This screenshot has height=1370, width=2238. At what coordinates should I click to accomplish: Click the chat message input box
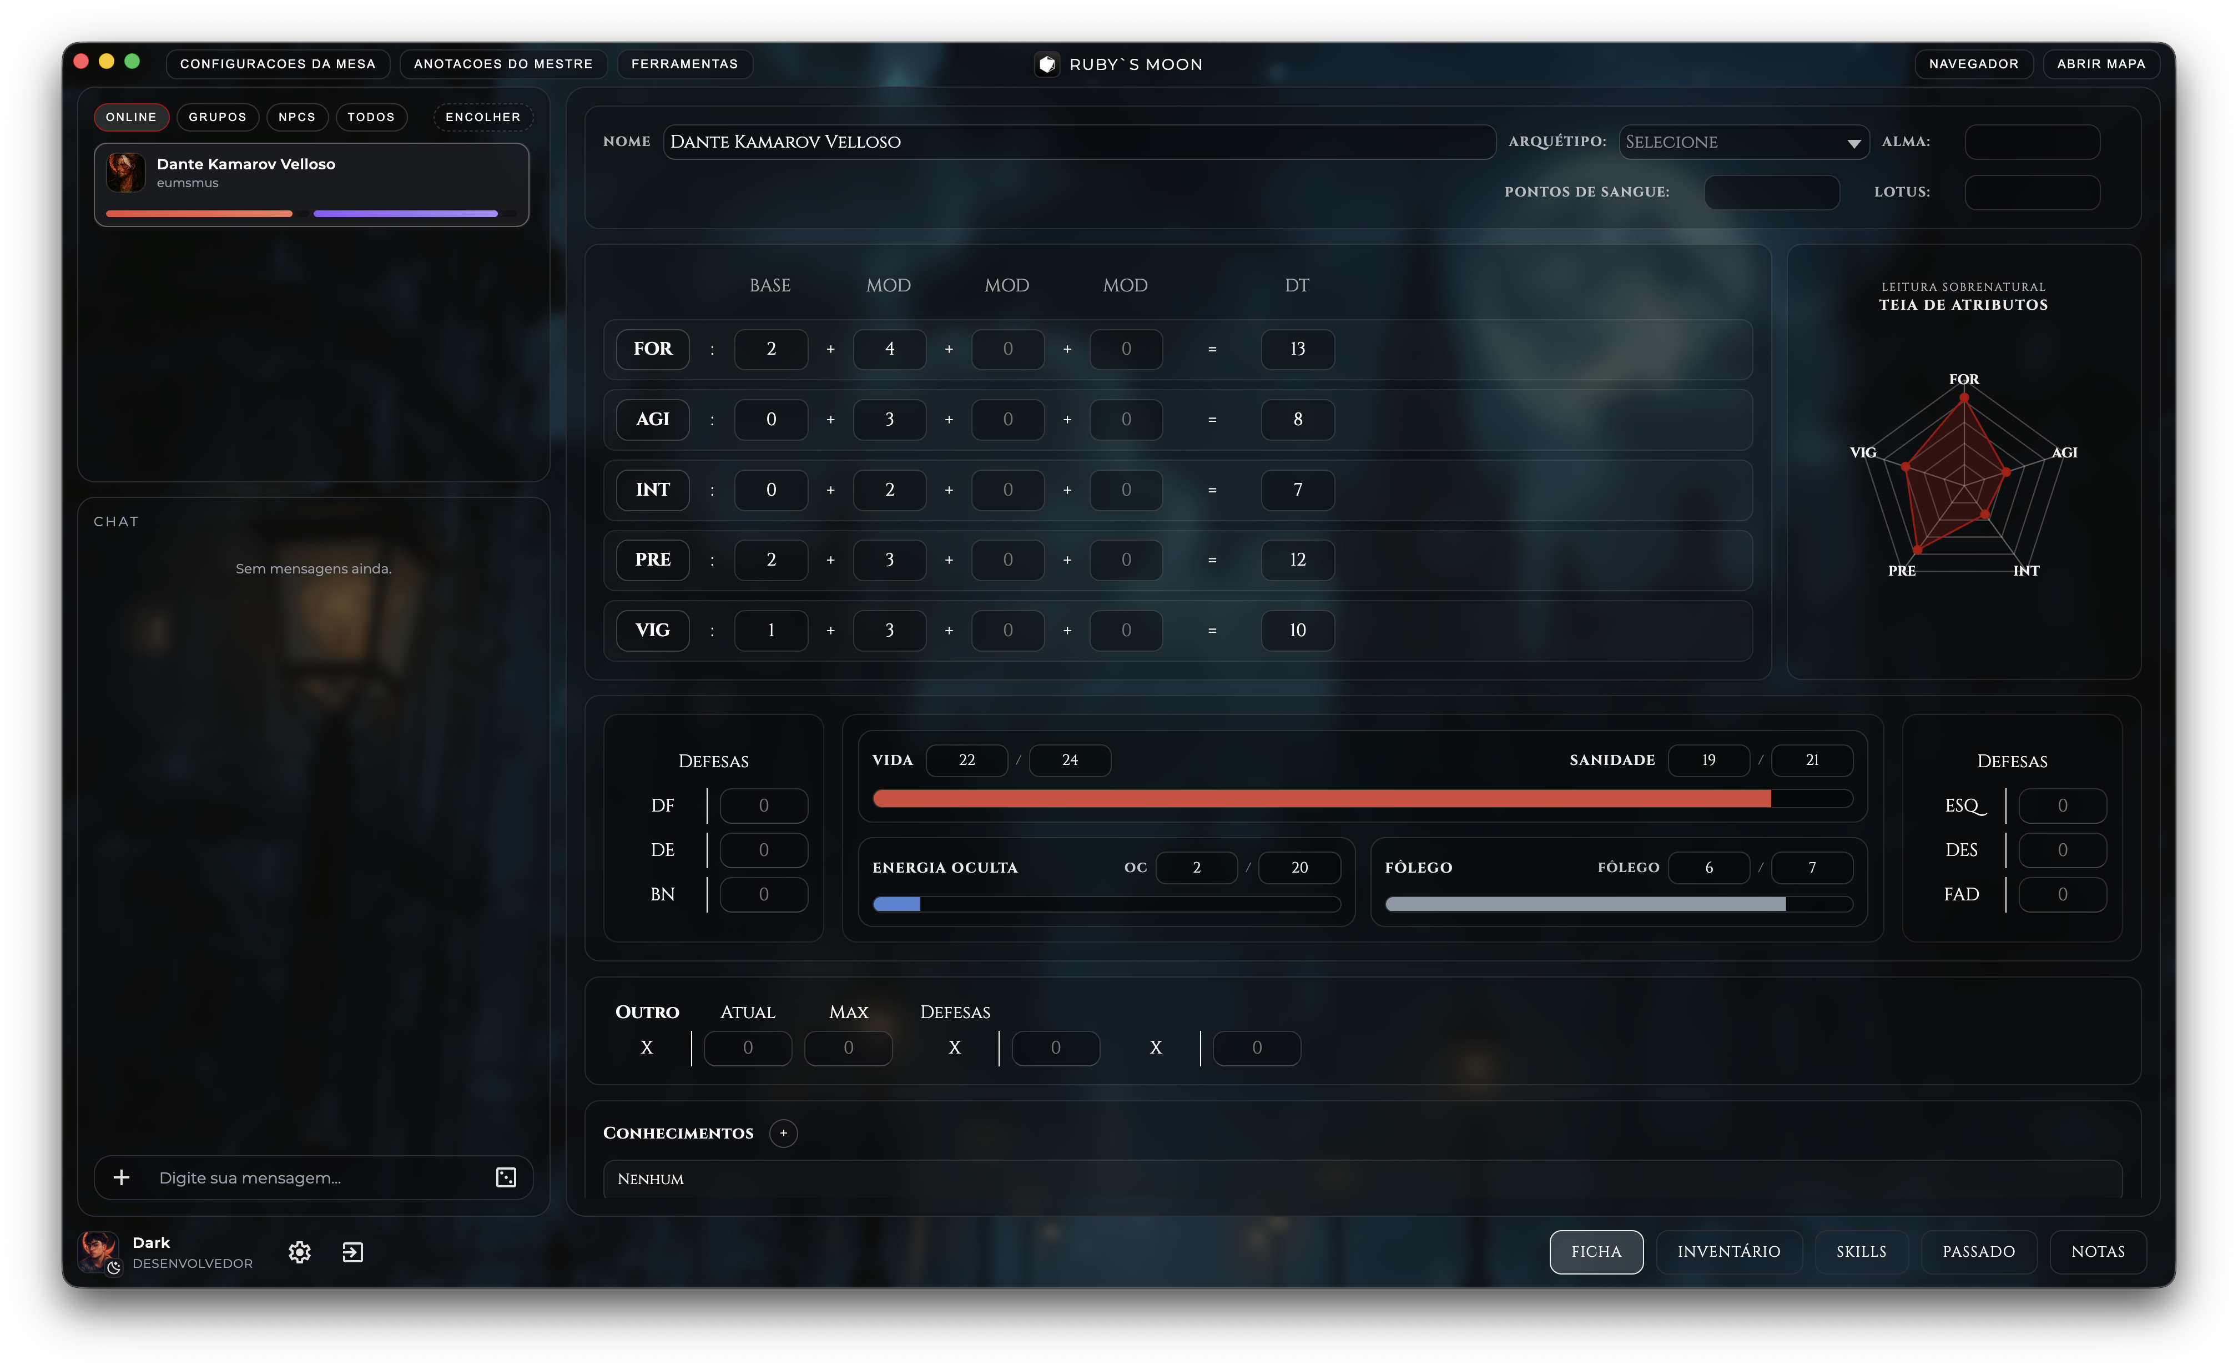click(312, 1177)
